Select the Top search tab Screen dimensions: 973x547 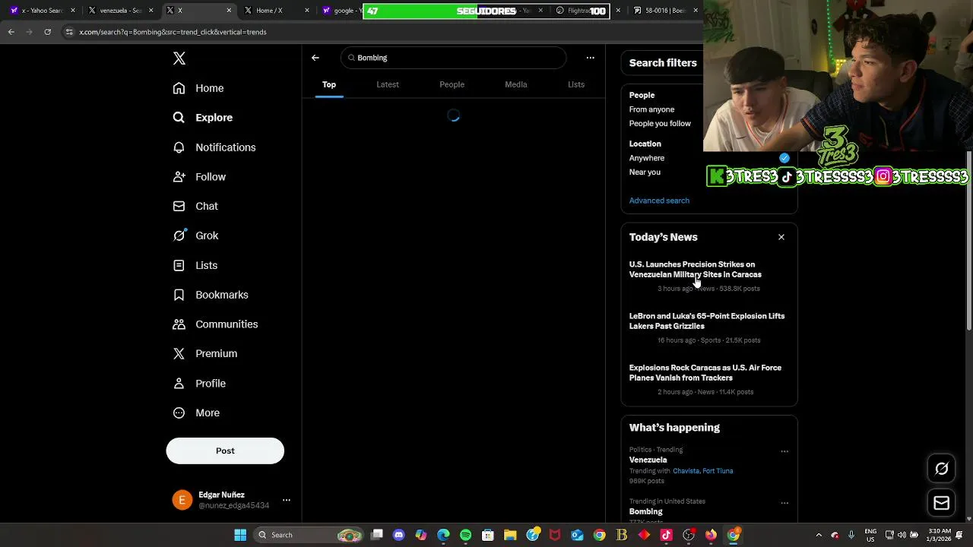point(329,84)
